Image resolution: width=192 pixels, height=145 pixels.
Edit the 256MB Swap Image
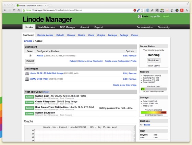point(125,79)
